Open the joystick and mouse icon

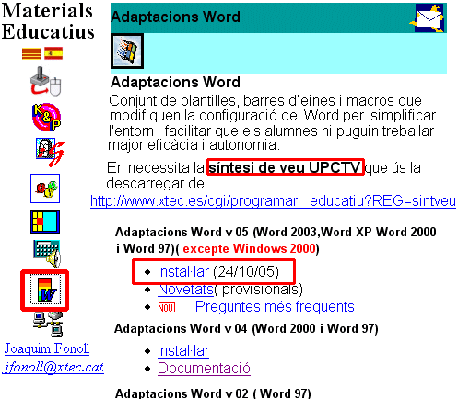(x=45, y=81)
